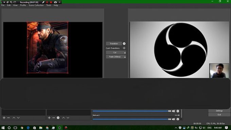Add a quick transition with the plus icon
Image resolution: width=231 pixels, height=130 pixels.
pyautogui.click(x=124, y=48)
